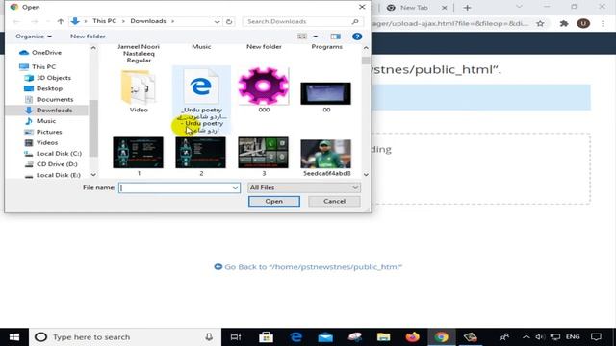The image size is (616, 346).
Task: Click the volume speaker tray icon
Action: pyautogui.click(x=540, y=337)
